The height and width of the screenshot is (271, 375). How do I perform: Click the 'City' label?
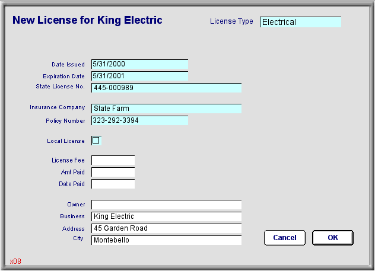tap(78, 238)
